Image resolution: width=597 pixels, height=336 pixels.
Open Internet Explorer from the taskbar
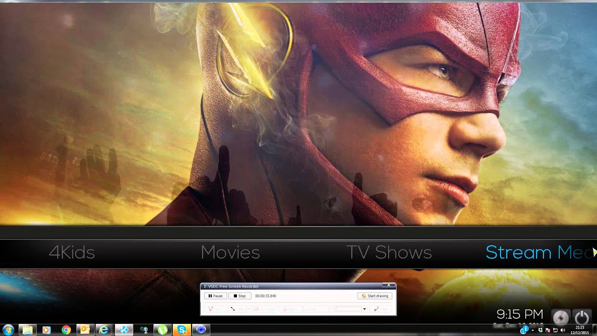104,330
